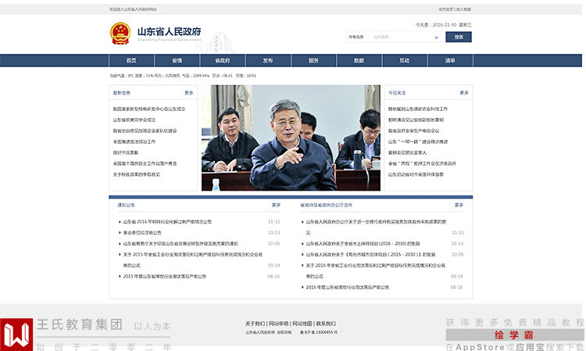Open the first announcement dated 11-11
Screen dimensions: 586x351
[167, 222]
